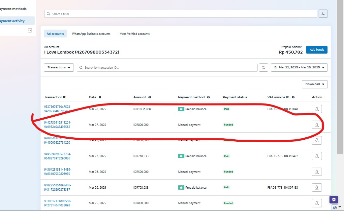Open the chat support icon

click(334, 199)
